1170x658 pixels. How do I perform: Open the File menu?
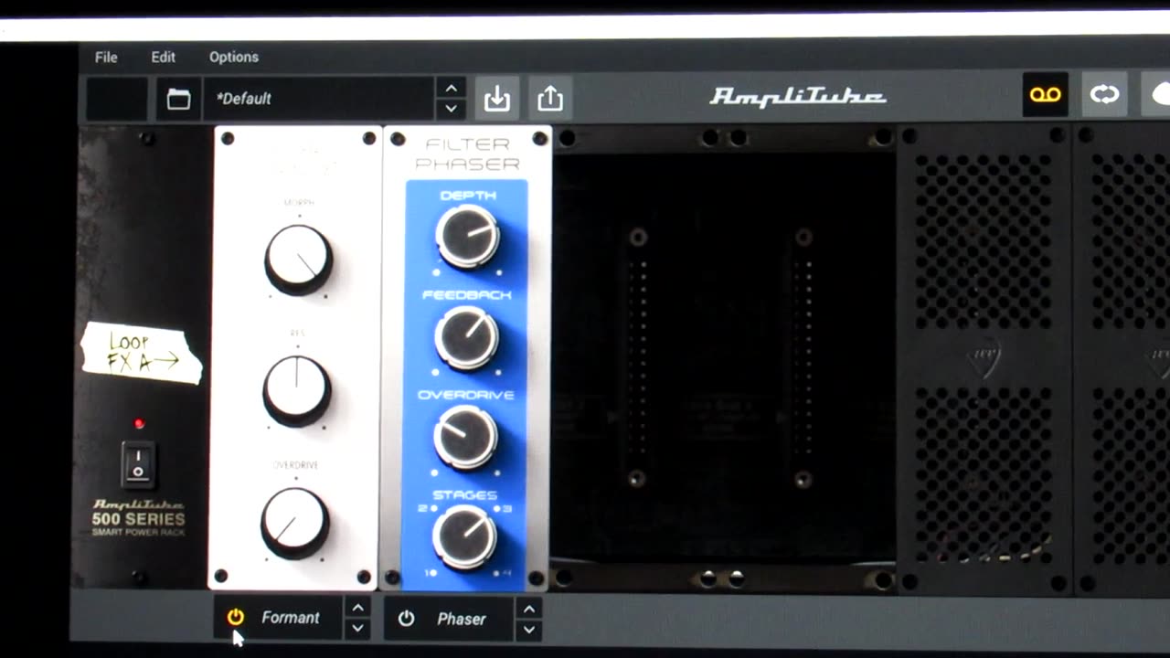pyautogui.click(x=106, y=57)
